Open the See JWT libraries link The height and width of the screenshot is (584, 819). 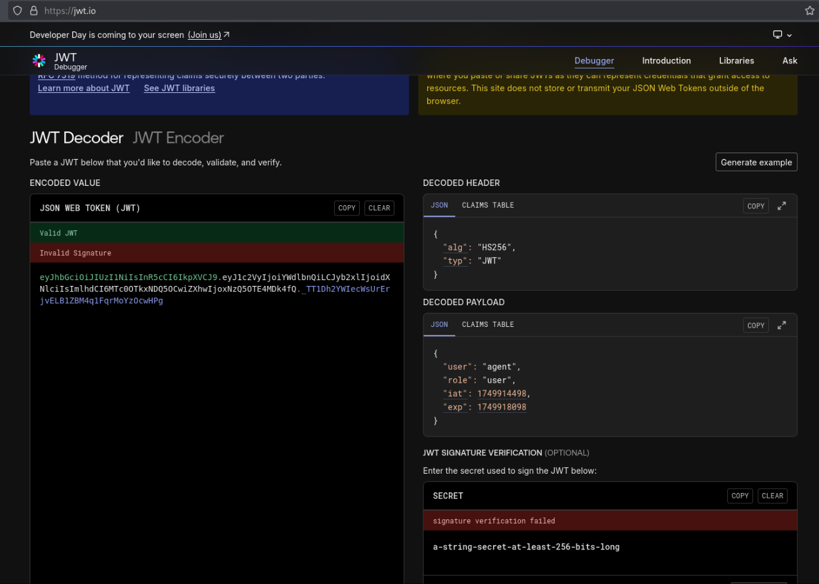tap(180, 88)
